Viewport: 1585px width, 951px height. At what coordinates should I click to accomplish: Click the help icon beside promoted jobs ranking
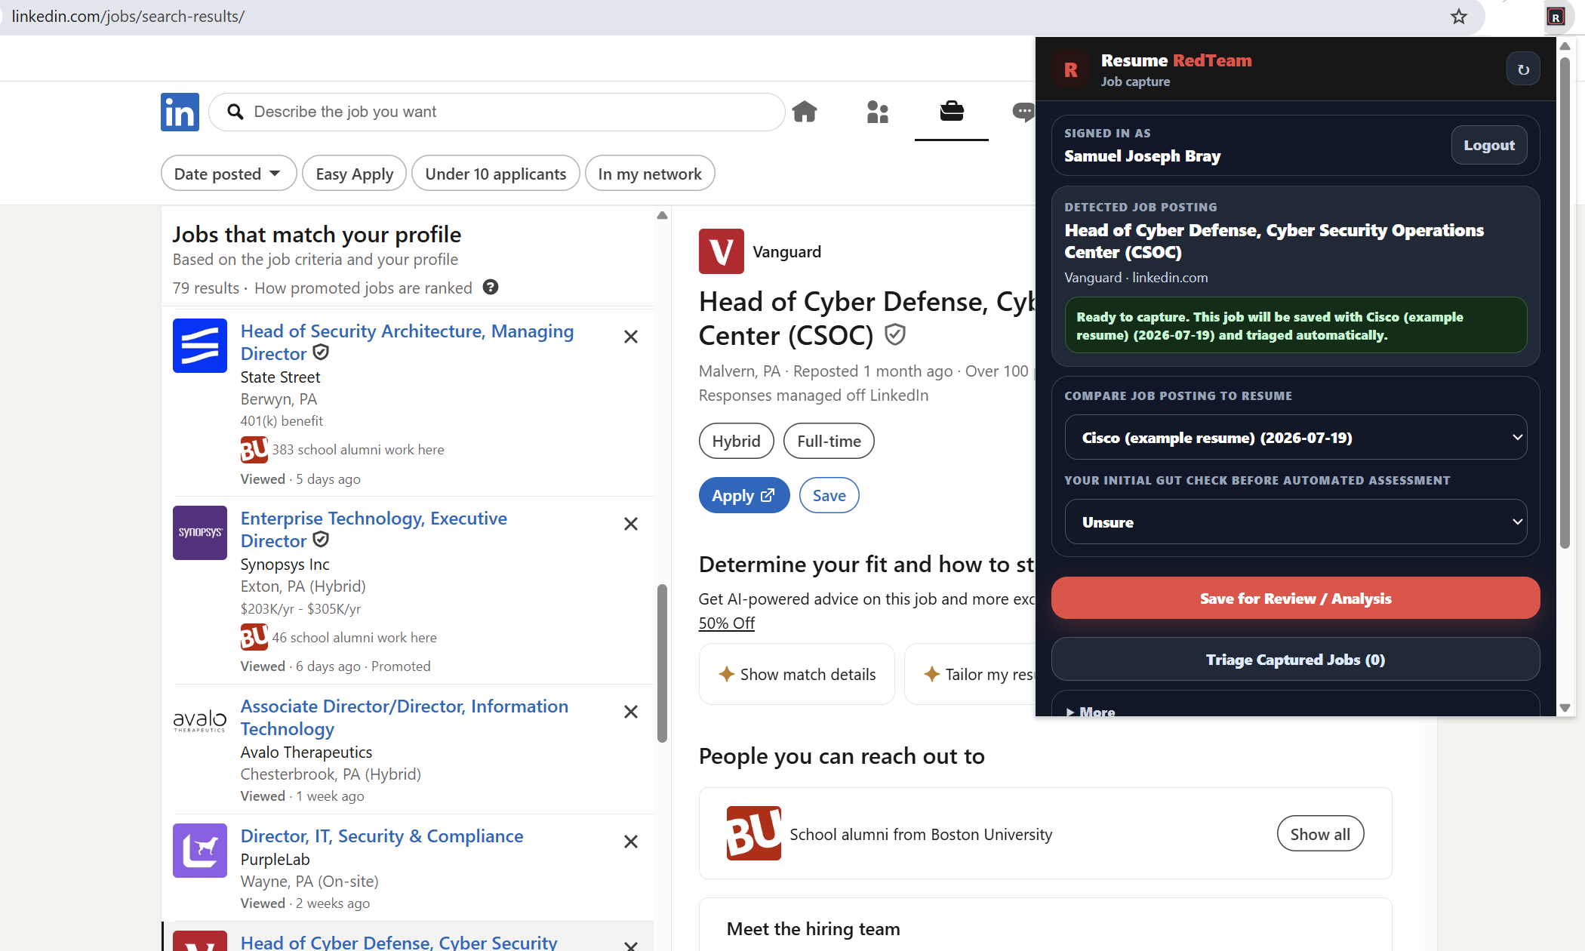pos(491,288)
